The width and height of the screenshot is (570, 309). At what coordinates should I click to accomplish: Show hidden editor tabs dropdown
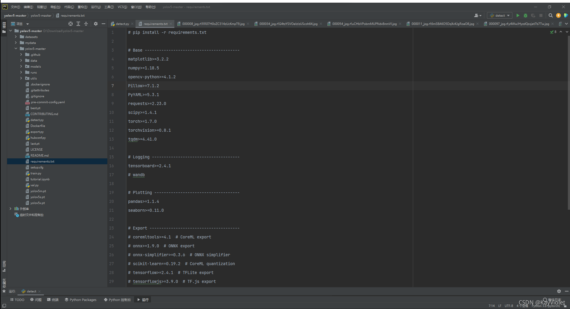[566, 24]
